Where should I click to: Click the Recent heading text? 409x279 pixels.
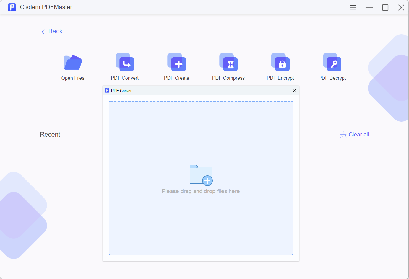[50, 135]
